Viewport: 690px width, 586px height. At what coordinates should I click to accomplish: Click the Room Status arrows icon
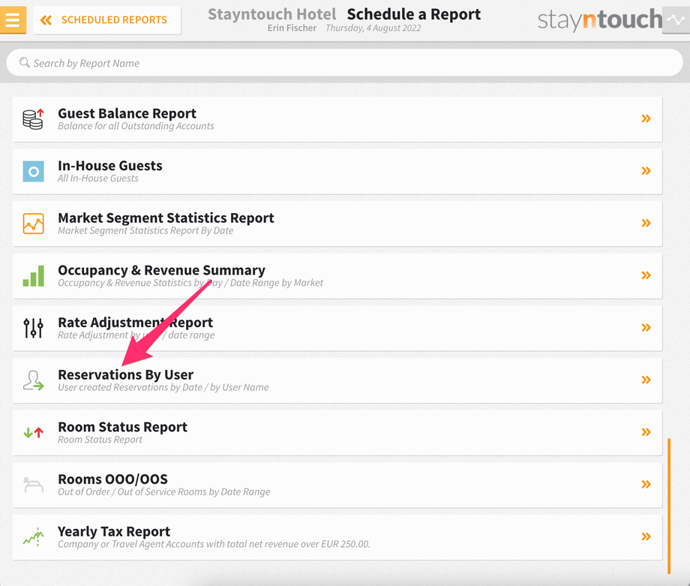(x=34, y=432)
